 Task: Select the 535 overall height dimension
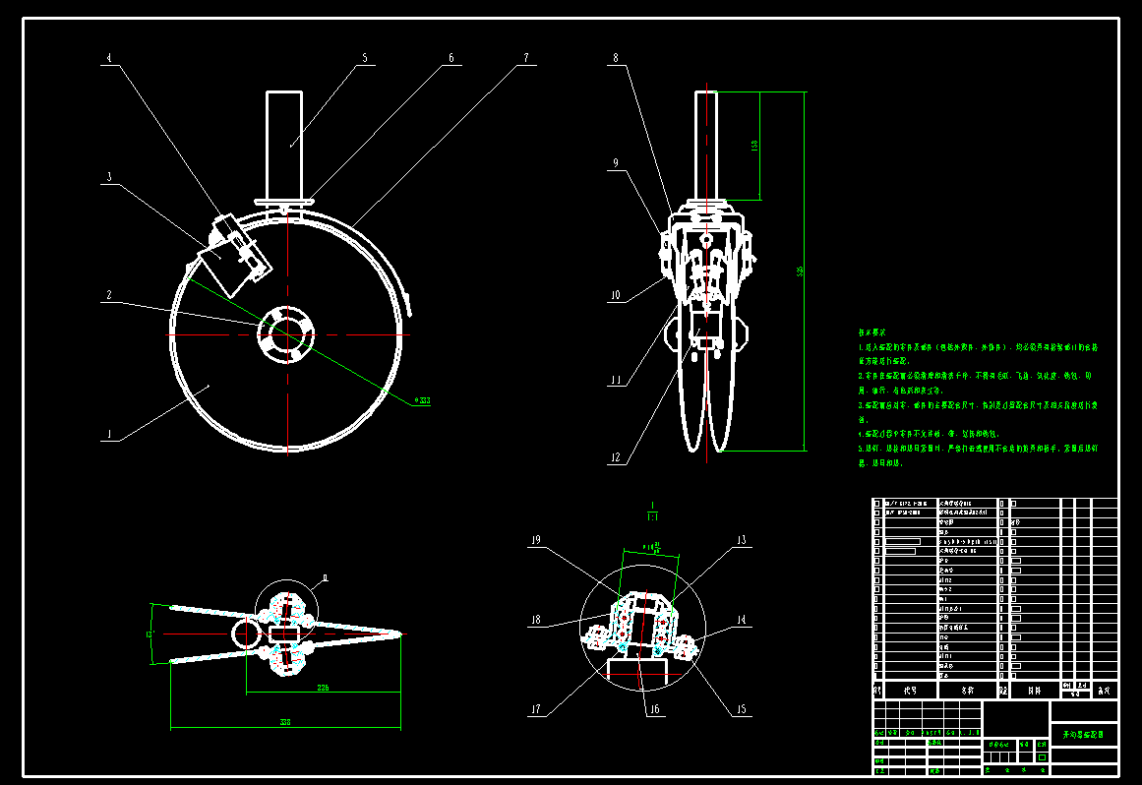point(800,272)
